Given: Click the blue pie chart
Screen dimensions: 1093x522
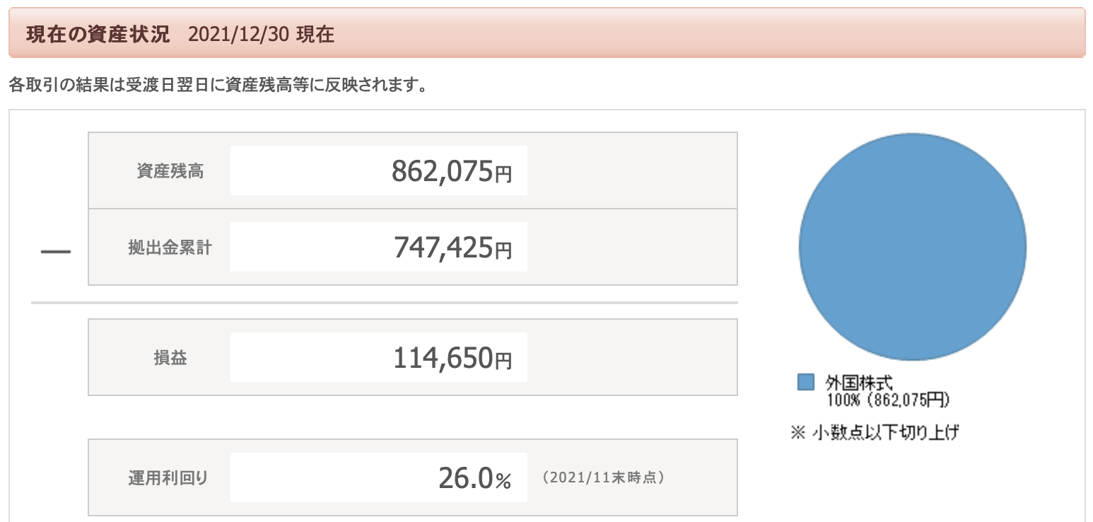Looking at the screenshot, I should (x=912, y=247).
